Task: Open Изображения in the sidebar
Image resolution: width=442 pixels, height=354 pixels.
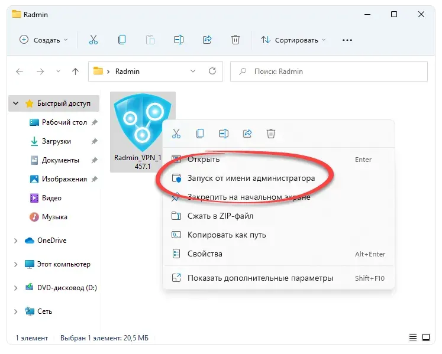Action: coord(64,179)
